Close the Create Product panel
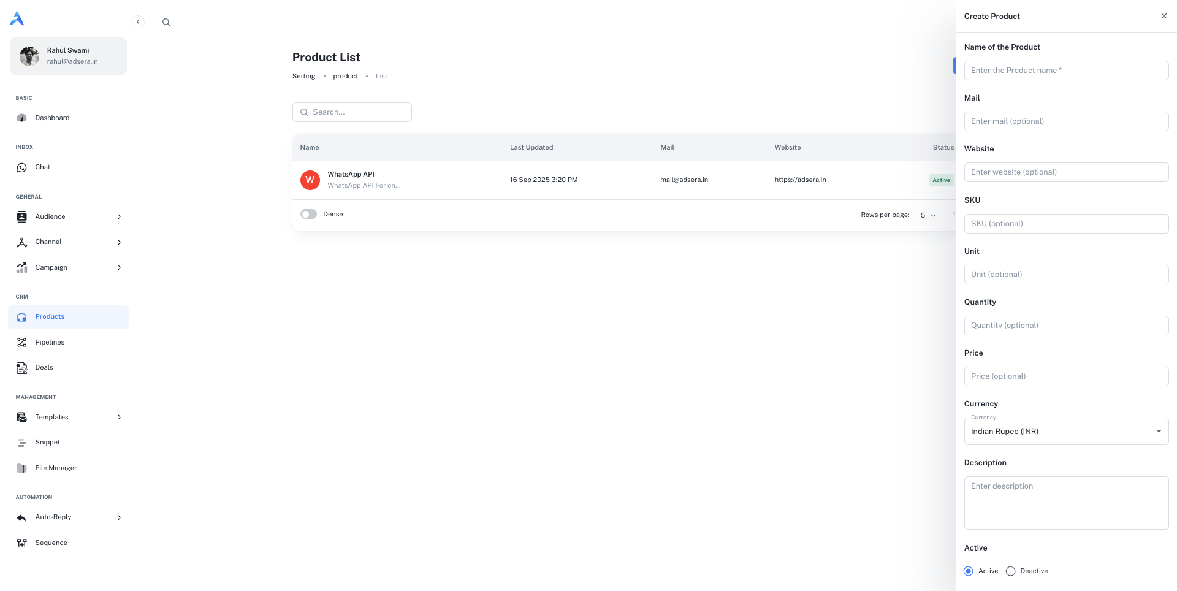This screenshot has height=591, width=1177. 1164,16
